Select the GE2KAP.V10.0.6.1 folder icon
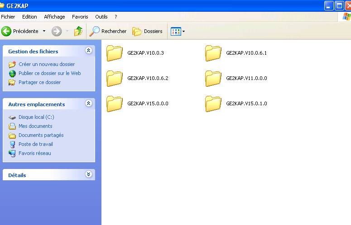 point(213,53)
